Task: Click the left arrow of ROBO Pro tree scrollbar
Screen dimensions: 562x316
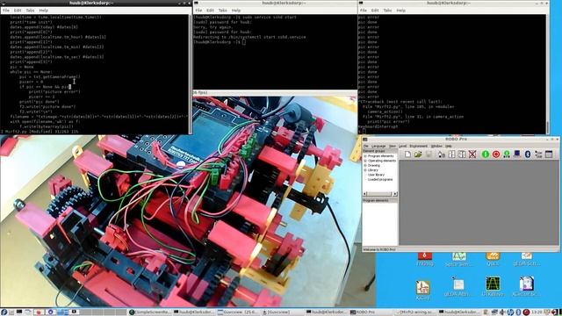Action: 365,194
